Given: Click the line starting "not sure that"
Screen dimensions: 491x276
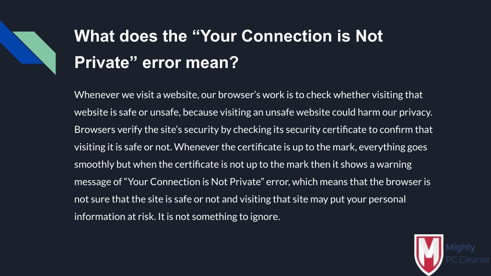Looking at the screenshot, I should (x=240, y=199).
